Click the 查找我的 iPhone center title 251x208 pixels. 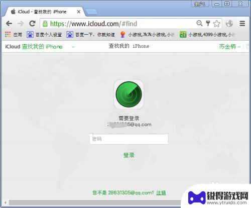129,46
